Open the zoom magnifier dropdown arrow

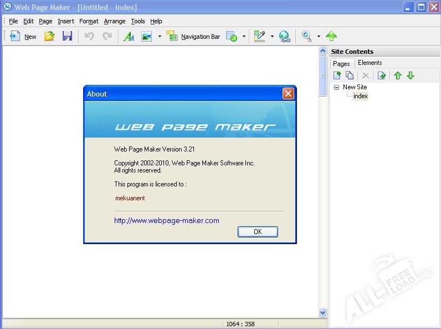(319, 37)
